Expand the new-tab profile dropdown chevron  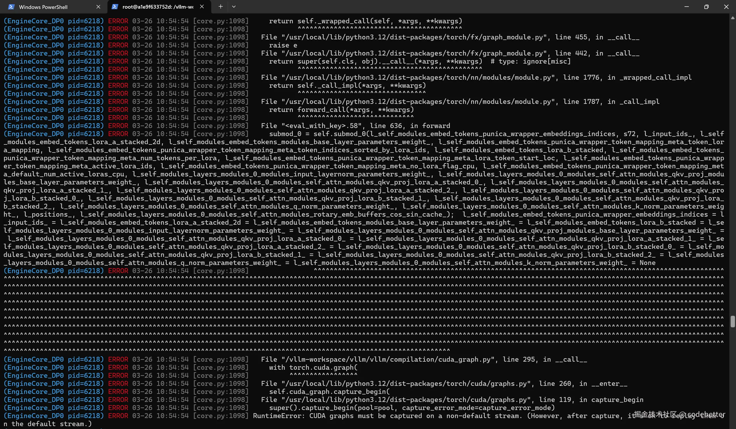point(234,6)
